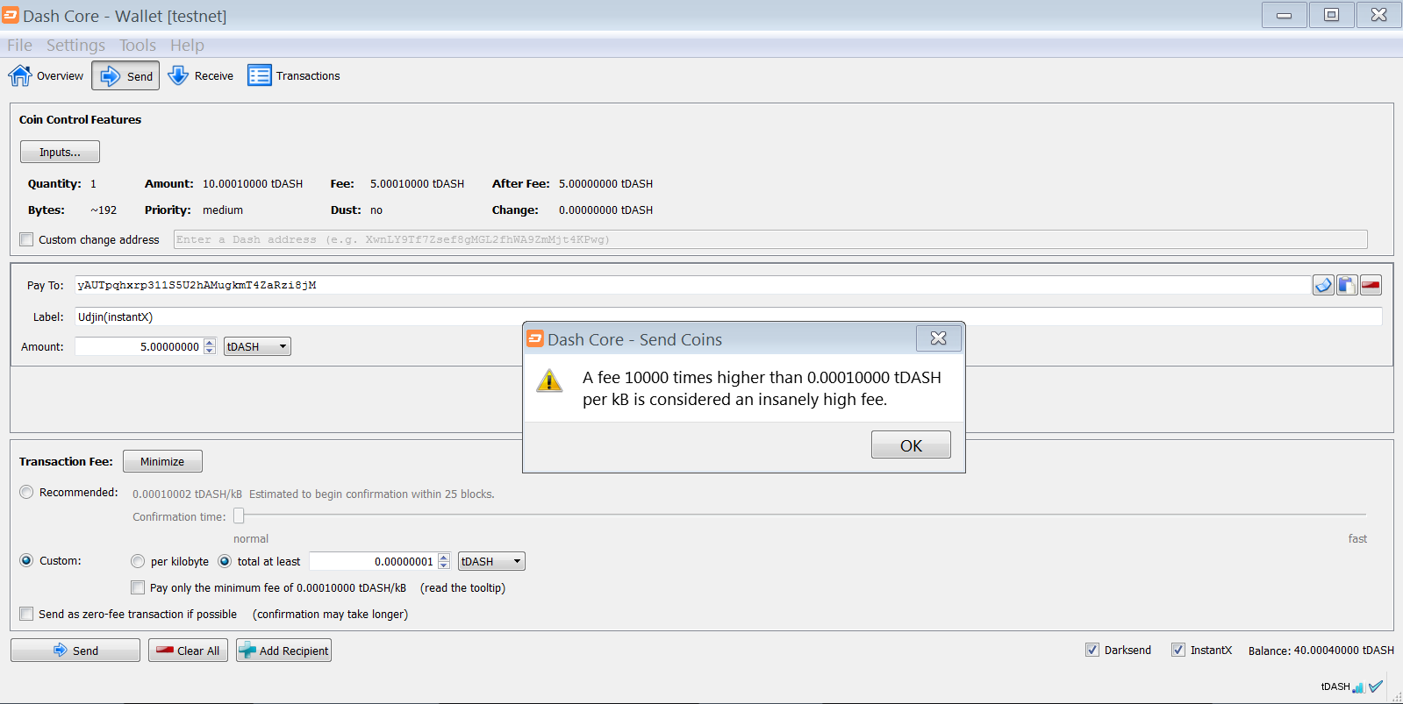Uncheck the InstantX checkbox
1403x704 pixels.
pyautogui.click(x=1178, y=650)
